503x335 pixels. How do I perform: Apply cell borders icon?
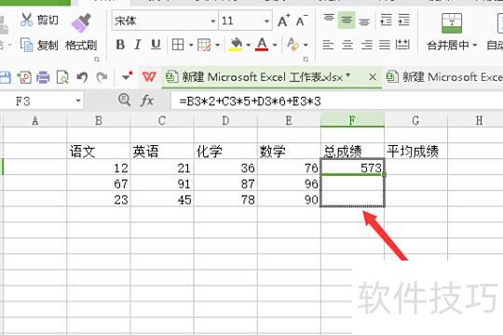coord(178,45)
